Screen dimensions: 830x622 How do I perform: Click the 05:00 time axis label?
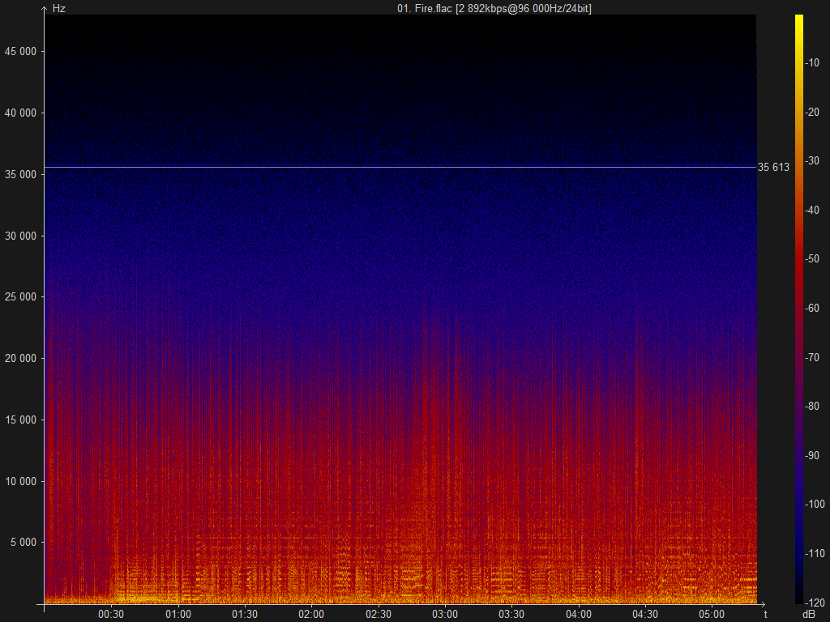point(712,614)
